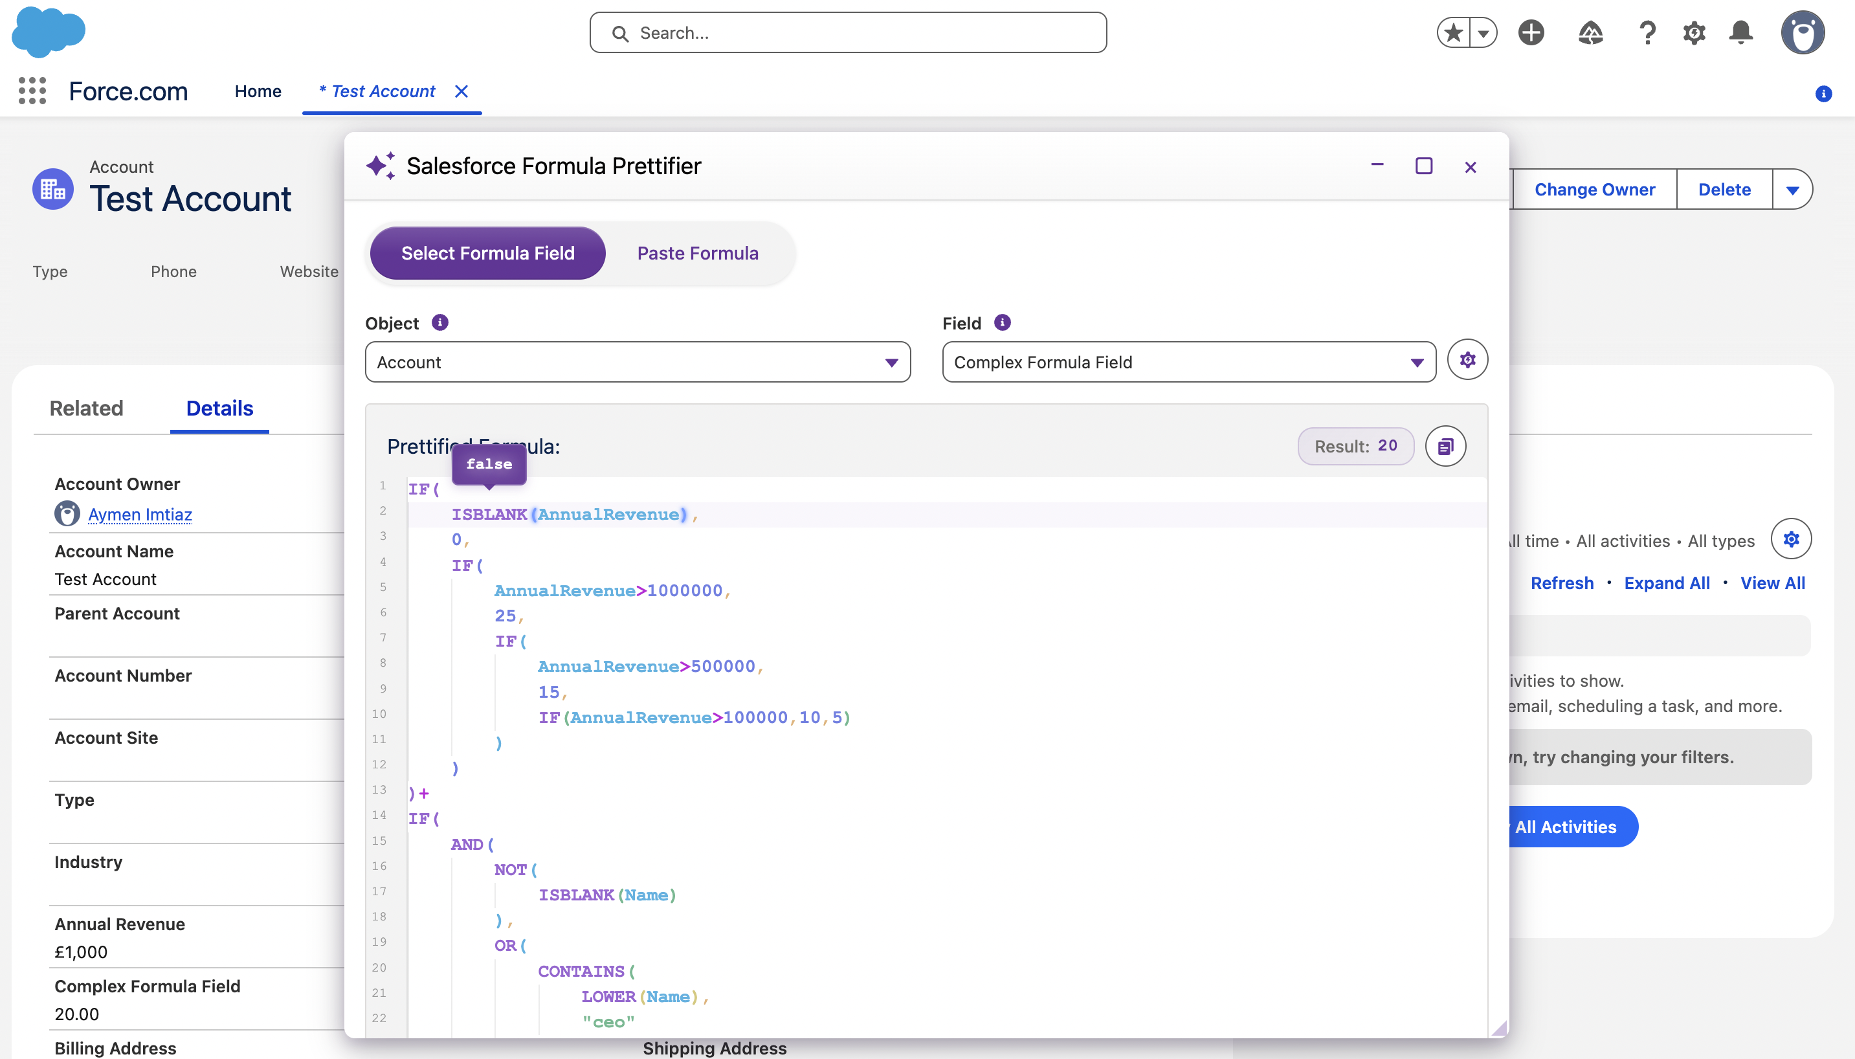Switch to Paste Formula mode
The width and height of the screenshot is (1855, 1059).
point(697,253)
